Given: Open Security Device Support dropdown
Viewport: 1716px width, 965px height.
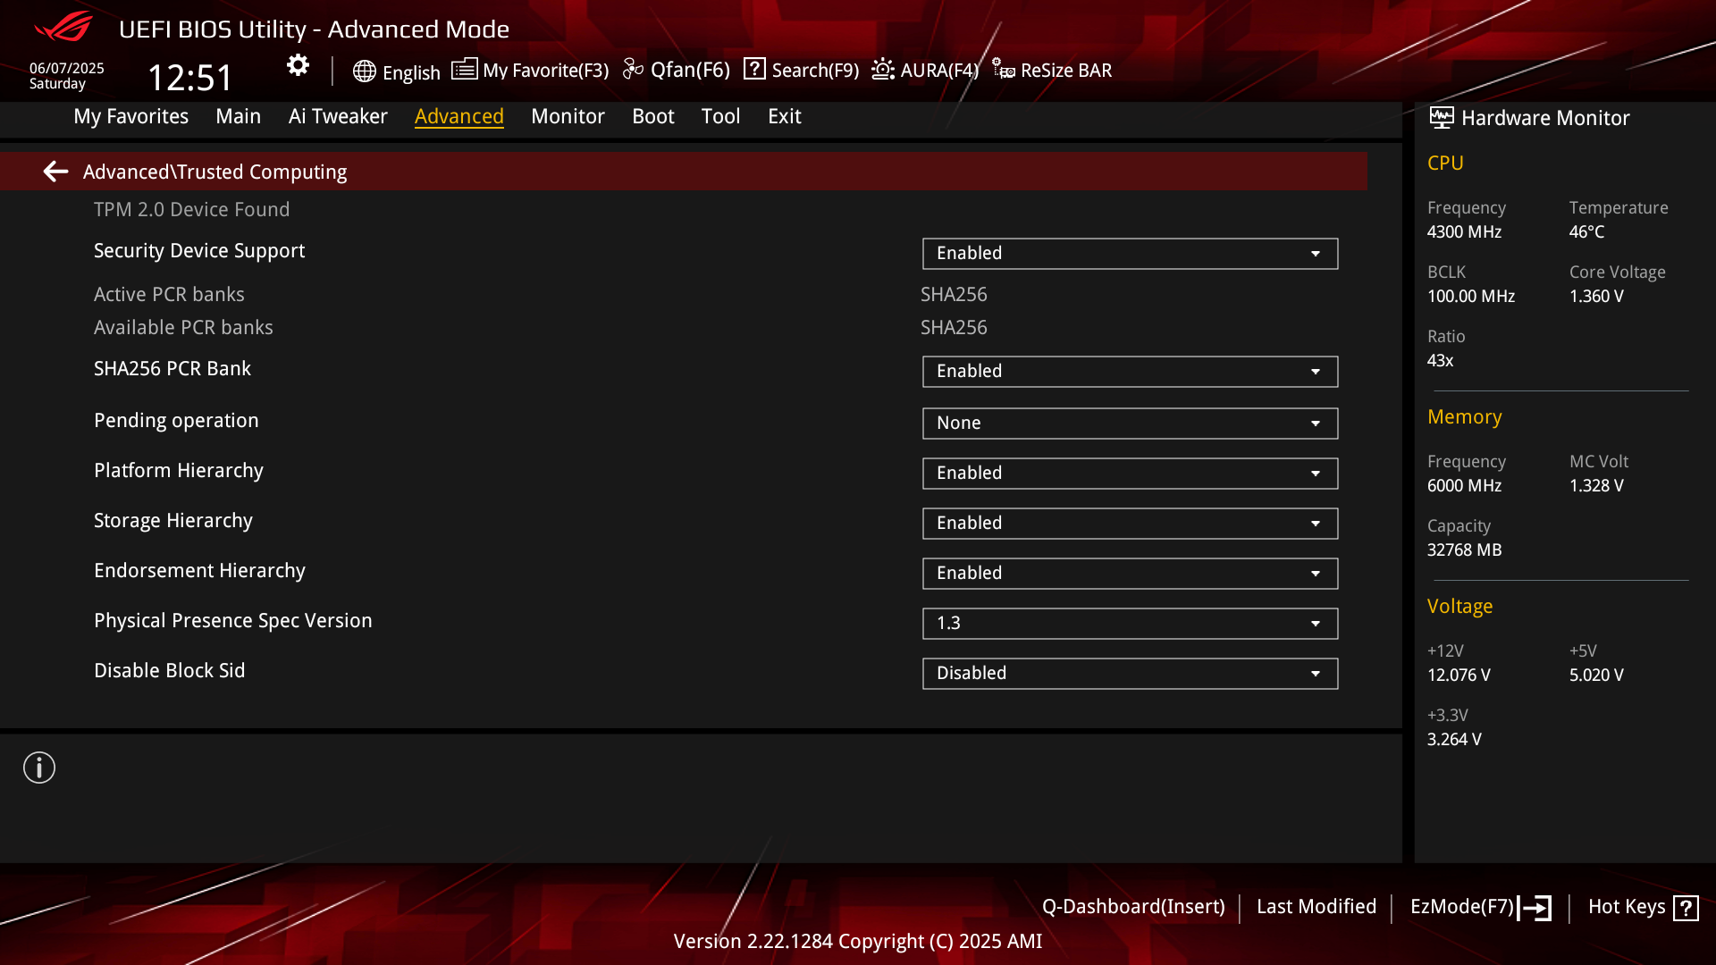Looking at the screenshot, I should click(x=1130, y=254).
